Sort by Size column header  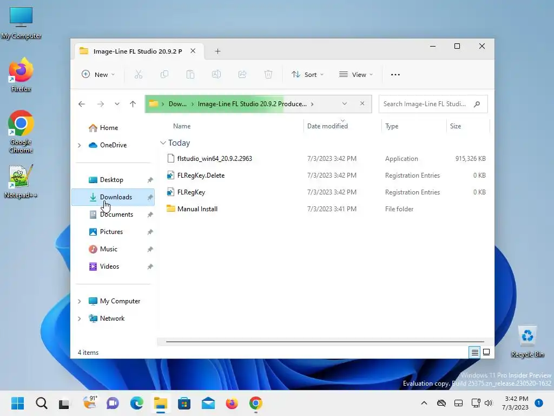point(456,126)
